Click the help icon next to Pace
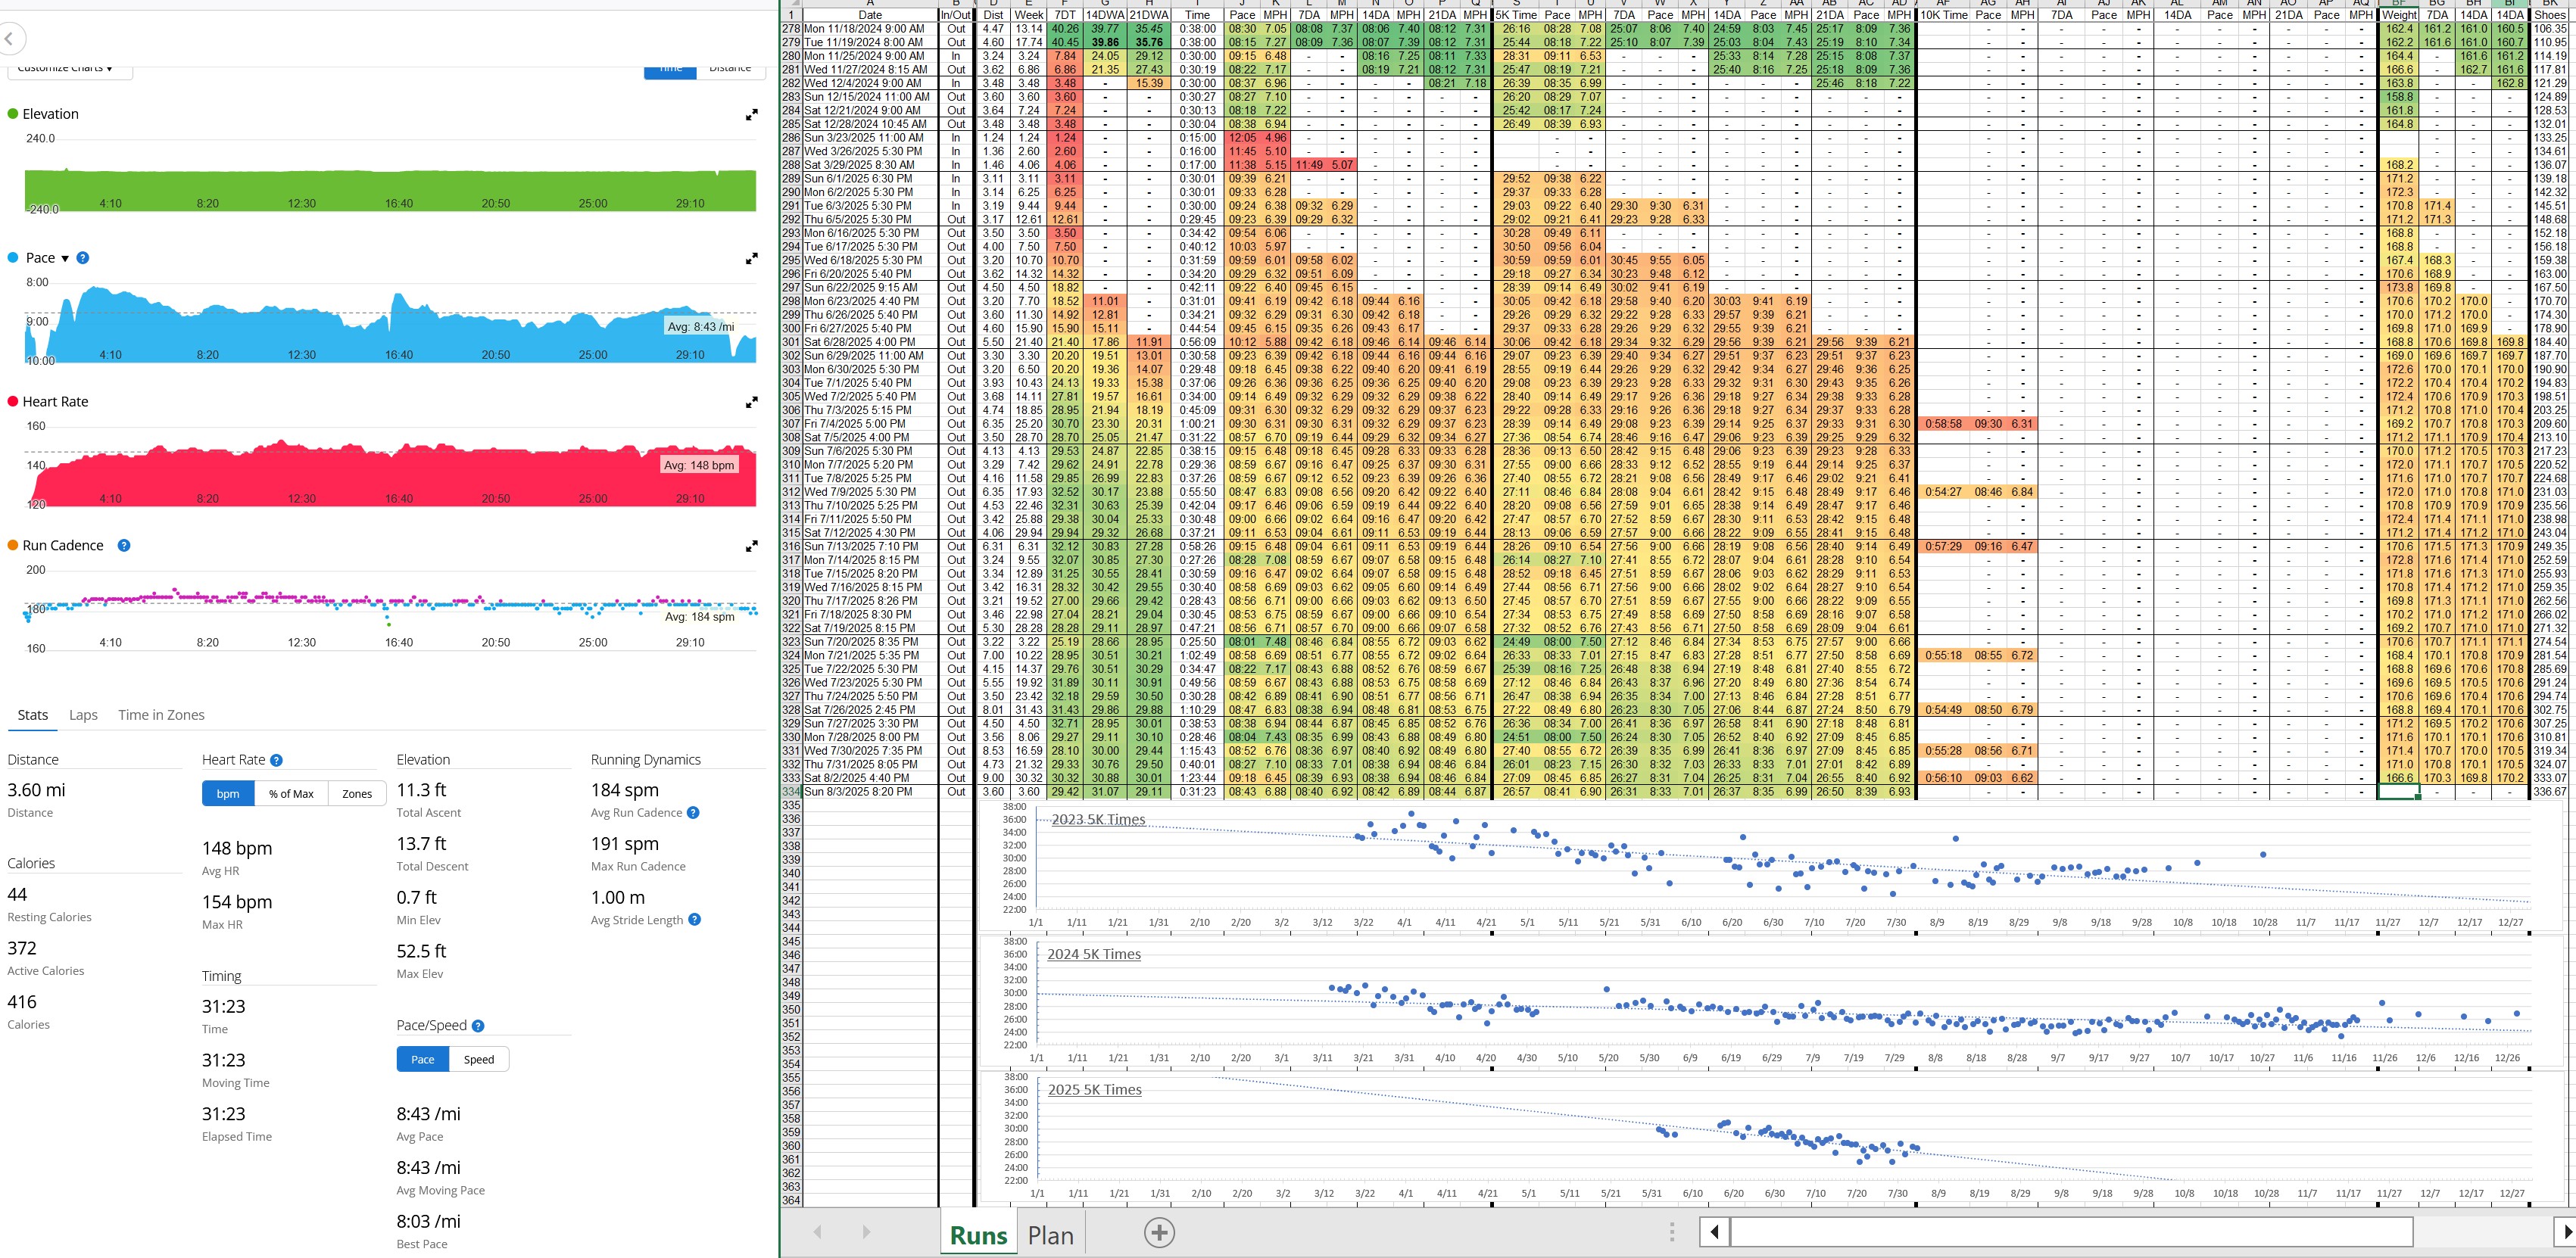This screenshot has height=1258, width=2576. [x=83, y=258]
